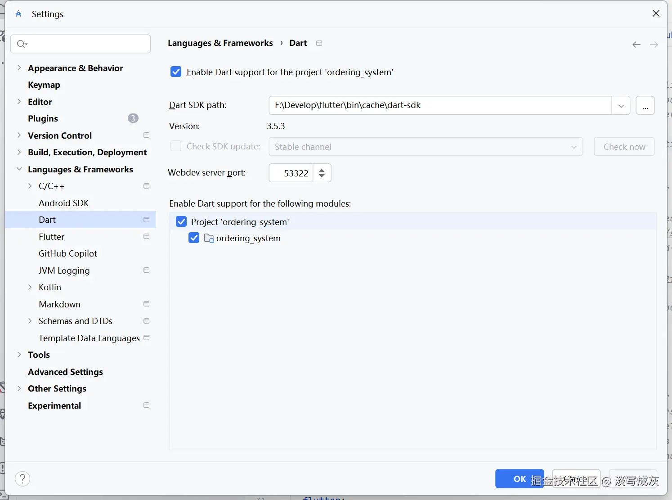Viewport: 672px width, 500px height.
Task: Open the Keymap settings page
Action: [44, 85]
